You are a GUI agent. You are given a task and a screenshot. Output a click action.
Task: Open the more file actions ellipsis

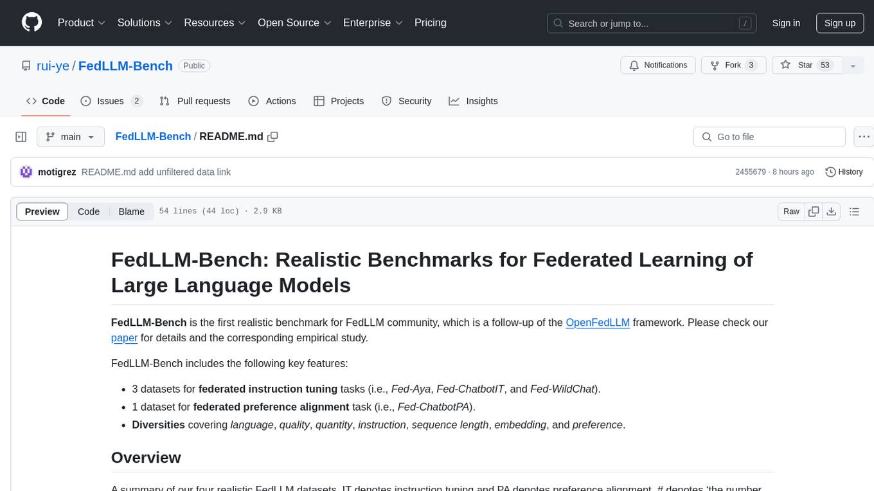864,137
